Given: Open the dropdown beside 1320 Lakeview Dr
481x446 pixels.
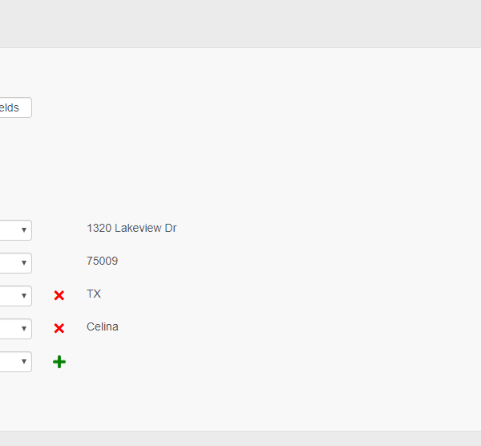Looking at the screenshot, I should tap(14, 230).
